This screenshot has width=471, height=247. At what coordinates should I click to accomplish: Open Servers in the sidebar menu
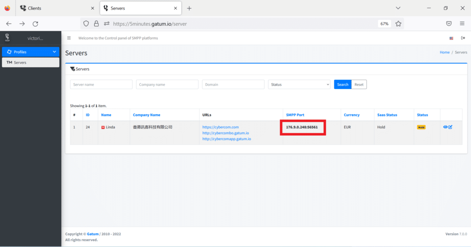point(30,62)
